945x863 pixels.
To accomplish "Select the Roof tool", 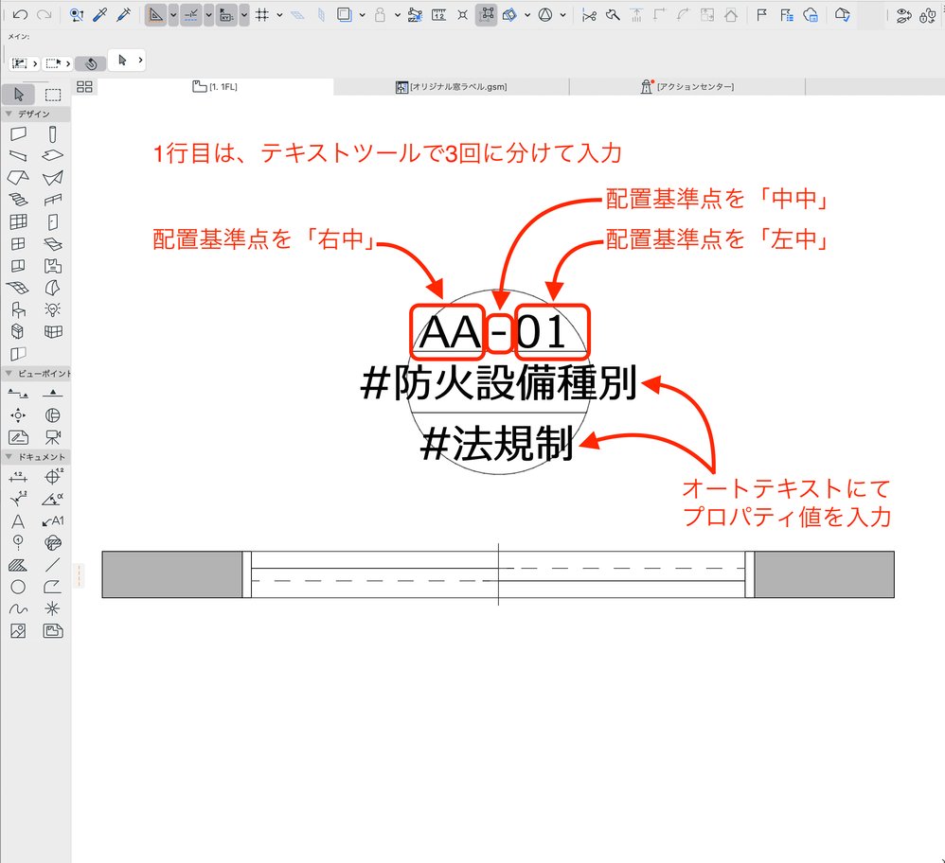I will pos(18,178).
